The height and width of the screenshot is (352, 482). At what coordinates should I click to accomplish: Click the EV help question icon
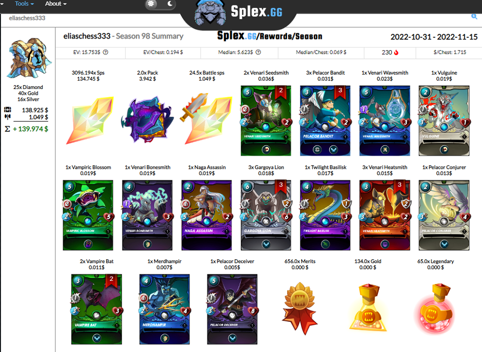pyautogui.click(x=106, y=52)
